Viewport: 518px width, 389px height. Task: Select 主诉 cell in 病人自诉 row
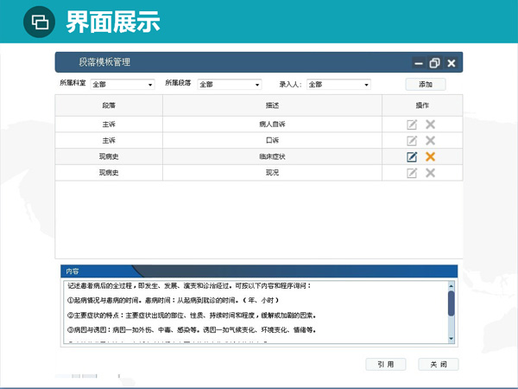pos(109,124)
